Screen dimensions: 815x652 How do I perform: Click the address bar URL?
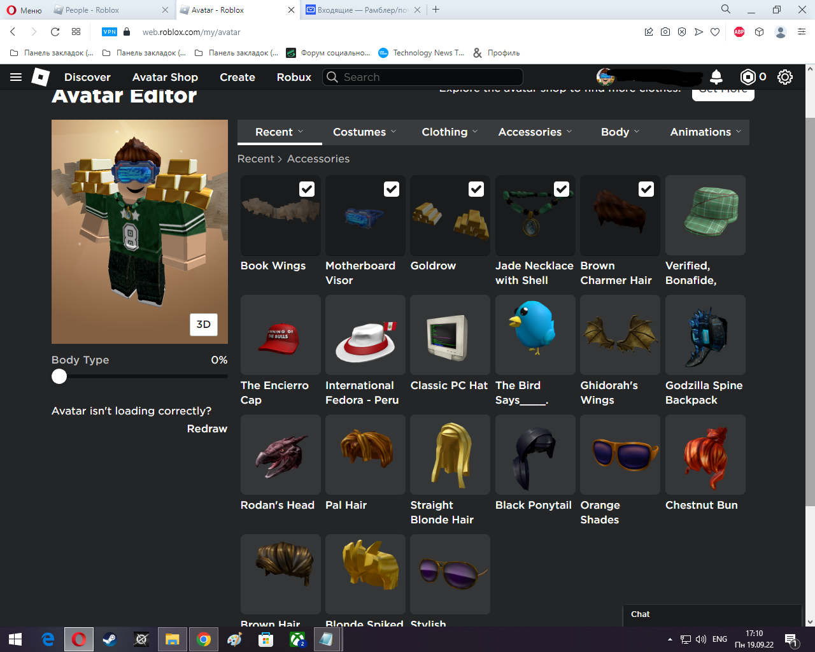pyautogui.click(x=191, y=32)
